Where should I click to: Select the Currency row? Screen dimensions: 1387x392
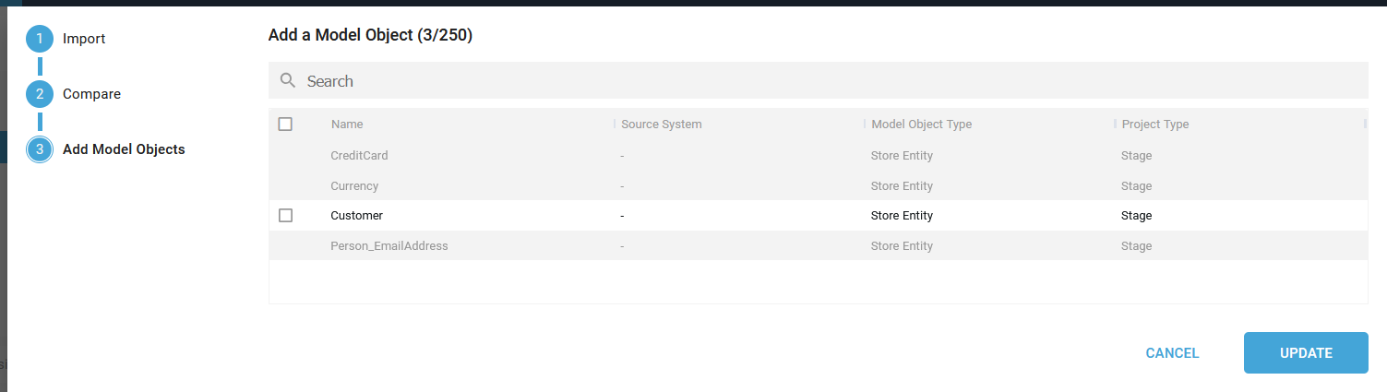coord(818,185)
